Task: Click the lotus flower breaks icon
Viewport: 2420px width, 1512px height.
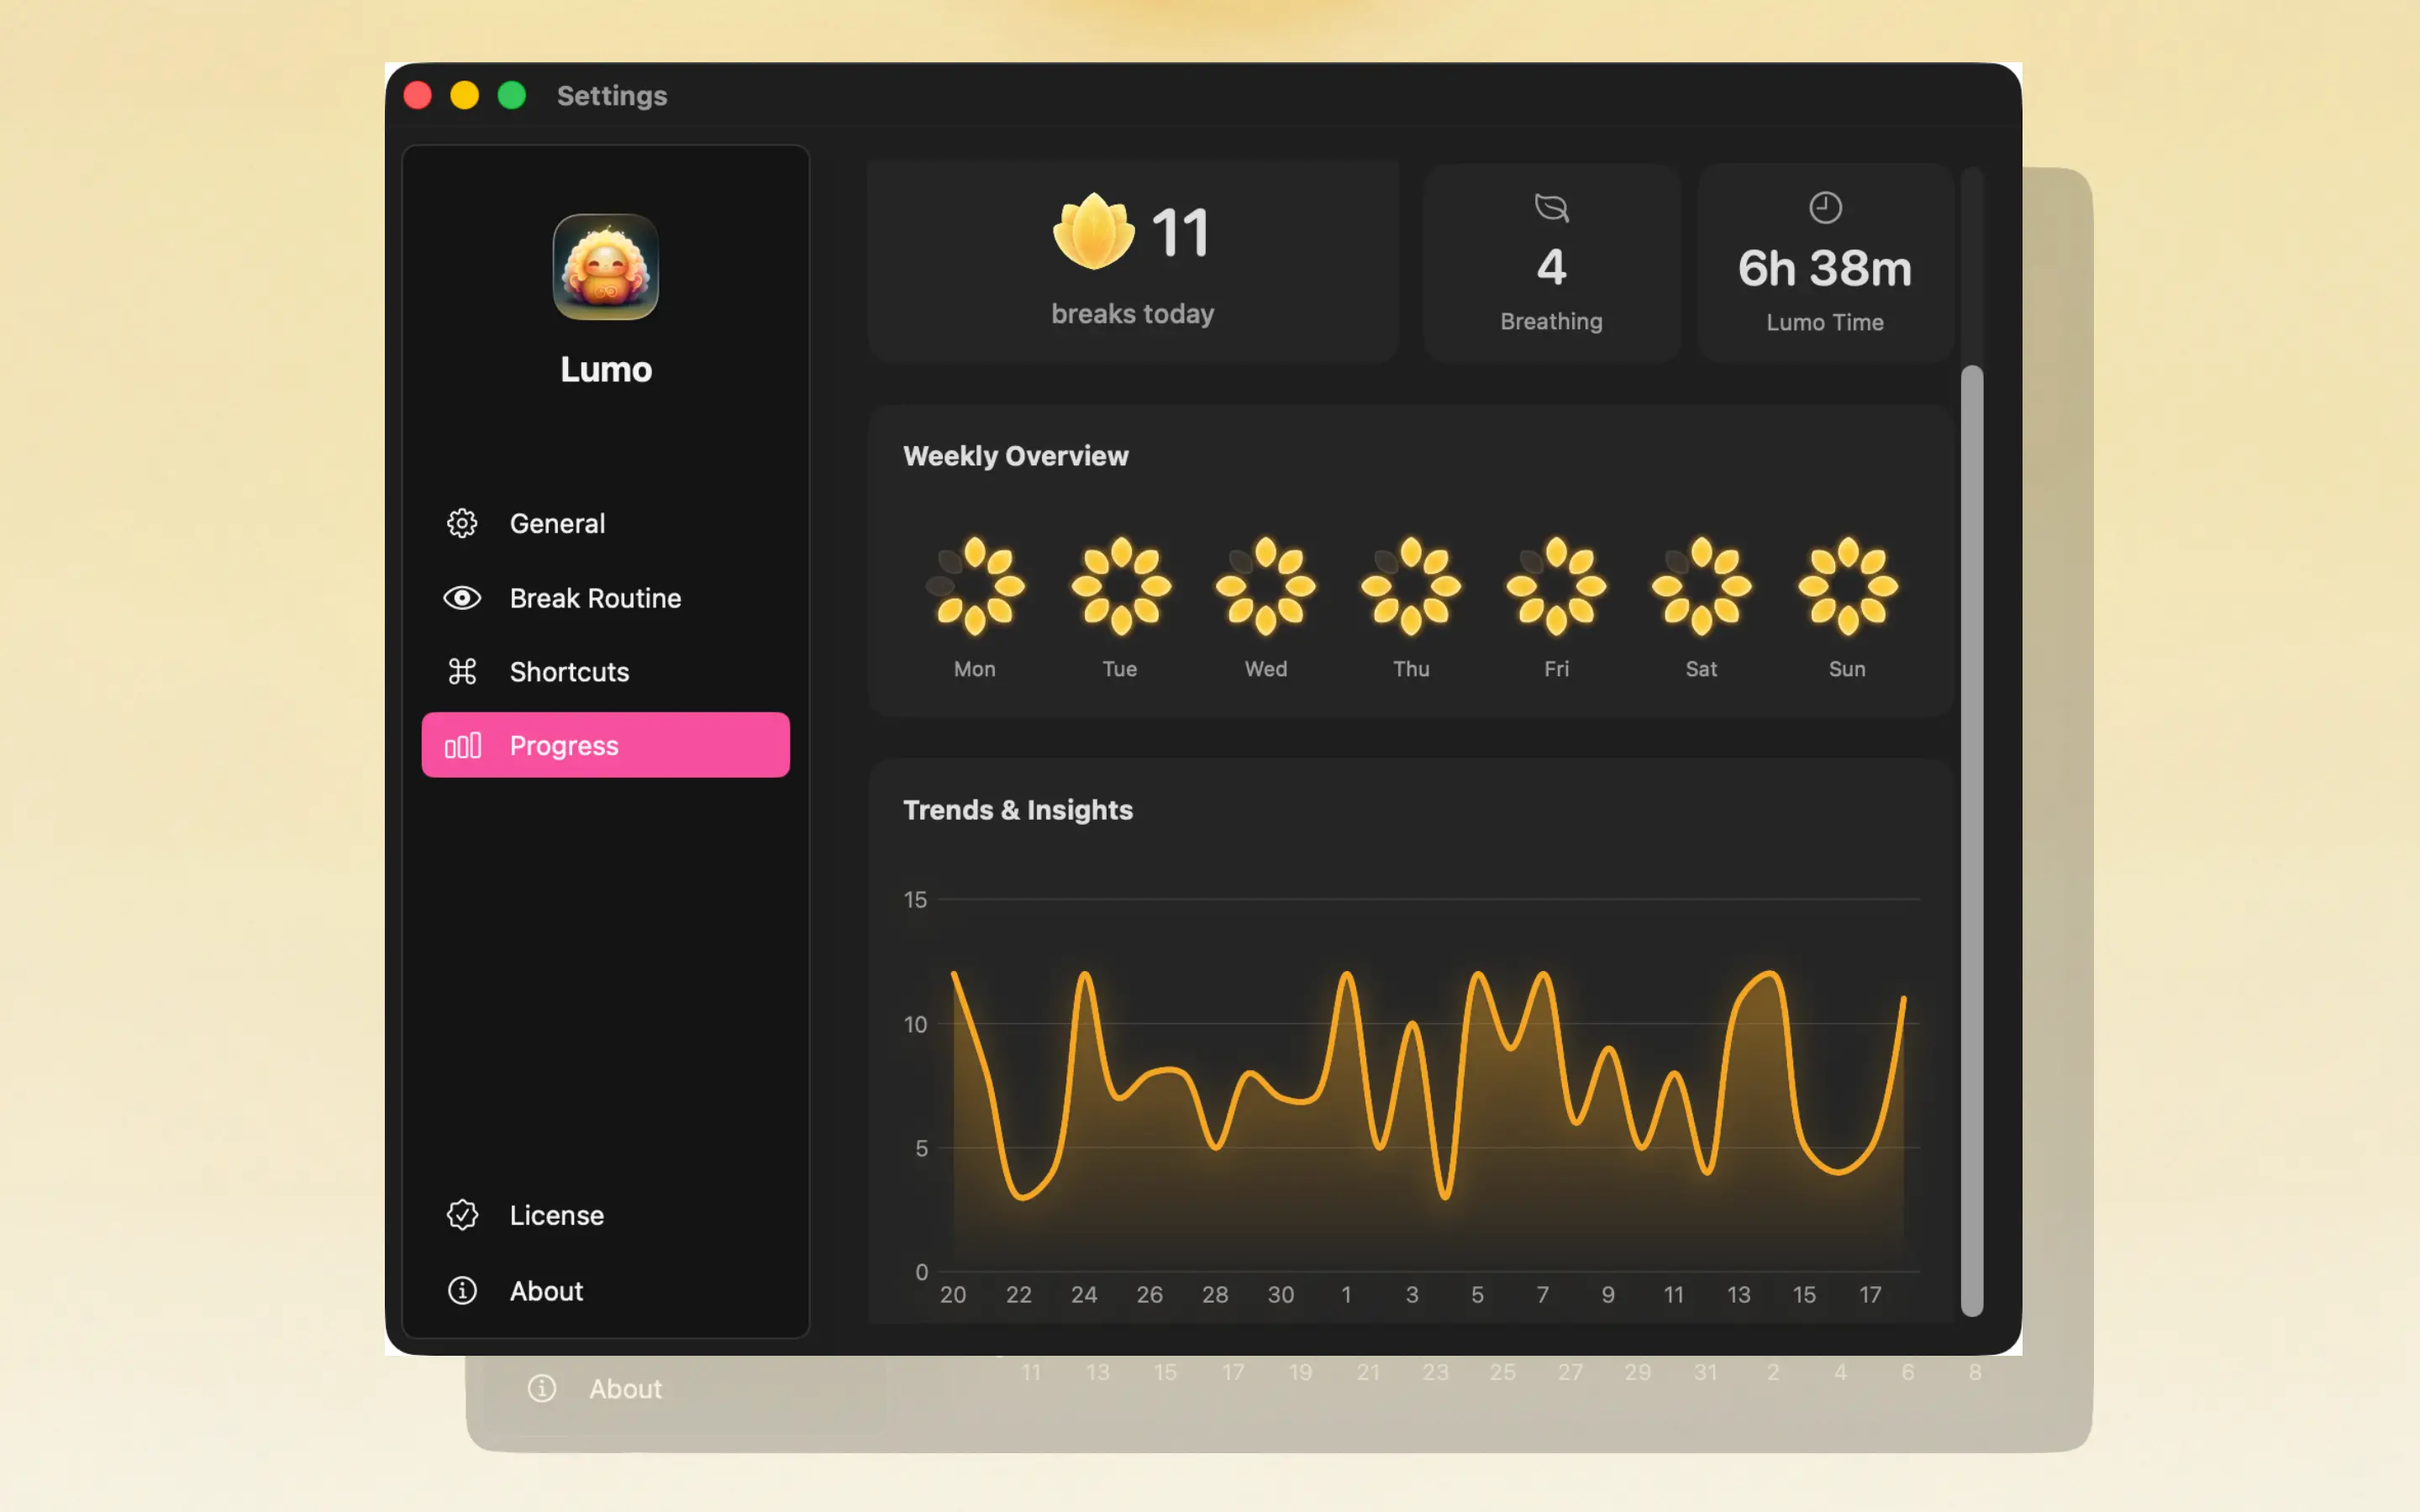Action: (x=1092, y=230)
